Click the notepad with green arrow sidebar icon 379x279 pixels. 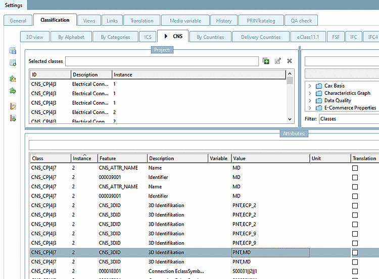(13, 118)
